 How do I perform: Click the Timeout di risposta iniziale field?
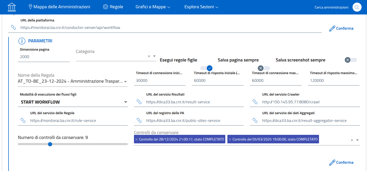tap(218, 81)
